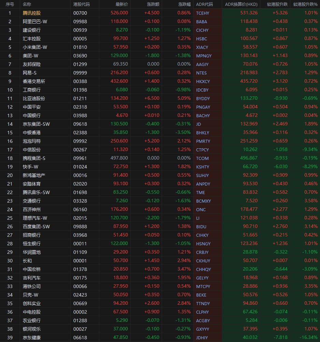
Task: Select the 京东集团-SW stock name
Action: point(36,124)
